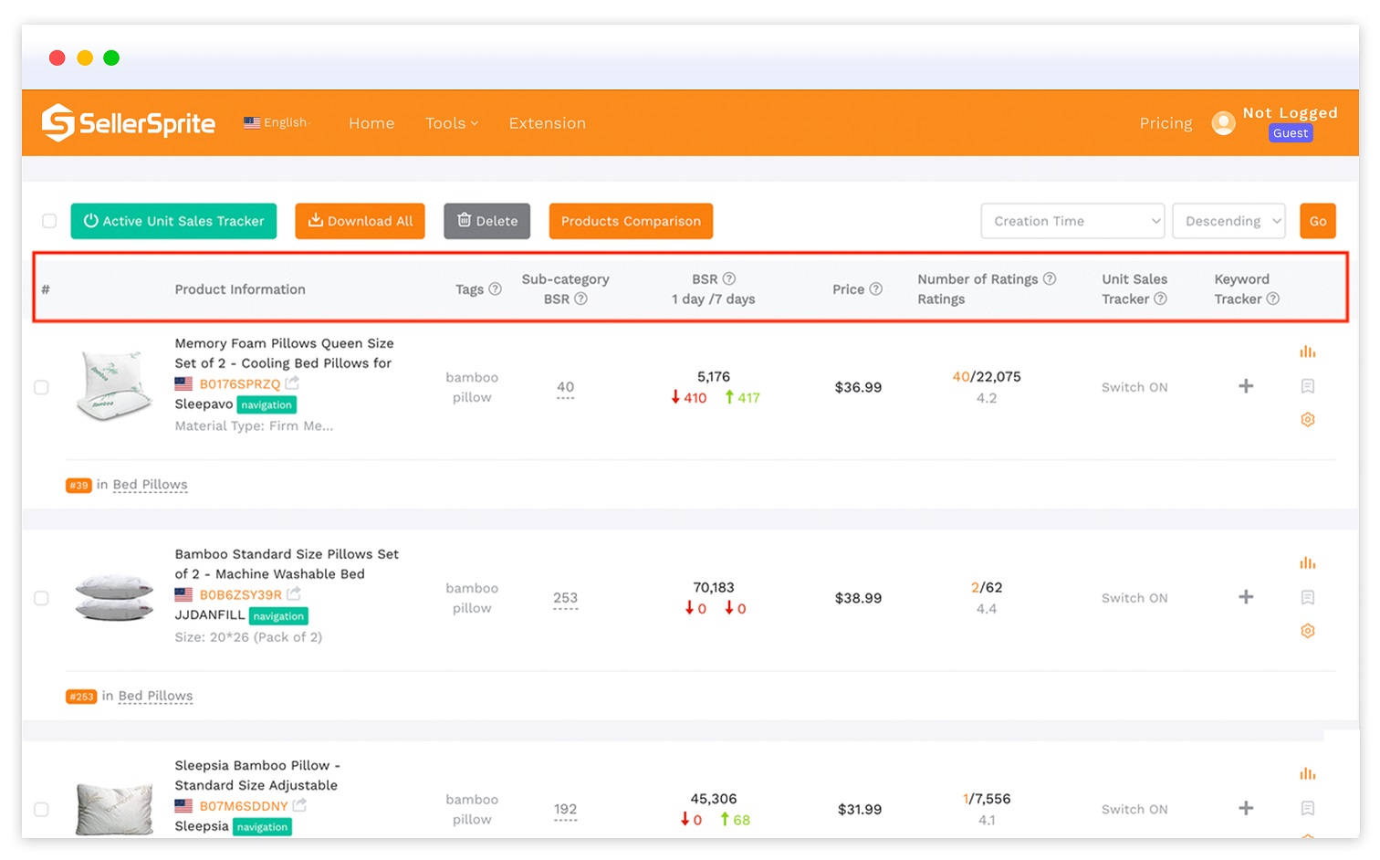Click help icon next to Sub-category BSR
This screenshot has width=1380, height=860.
click(580, 299)
